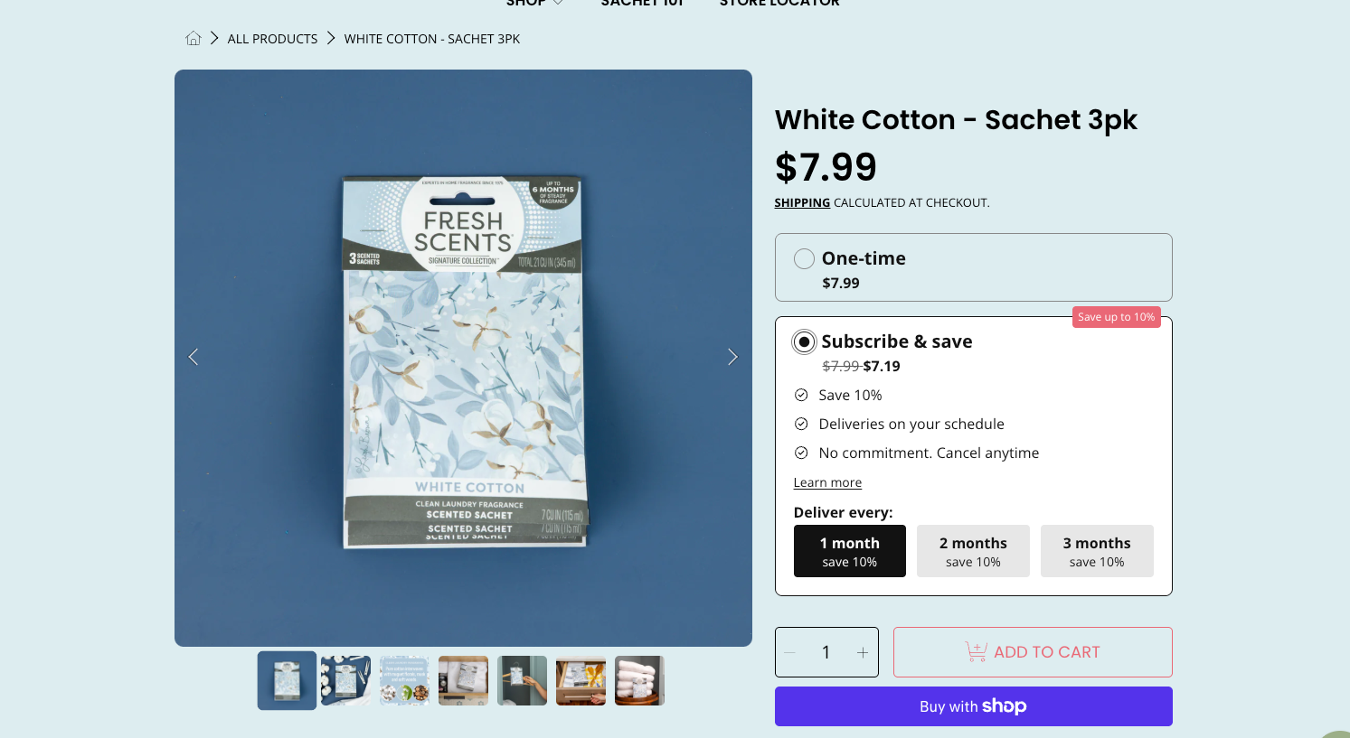Select the 3 months delivery option
This screenshot has height=738, width=1350.
1097,550
